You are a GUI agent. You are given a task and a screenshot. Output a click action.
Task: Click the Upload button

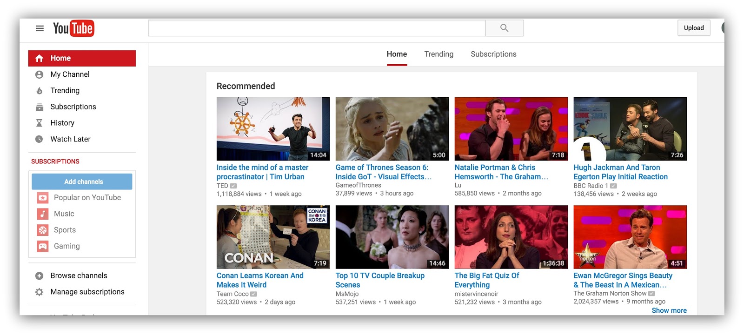pos(694,28)
